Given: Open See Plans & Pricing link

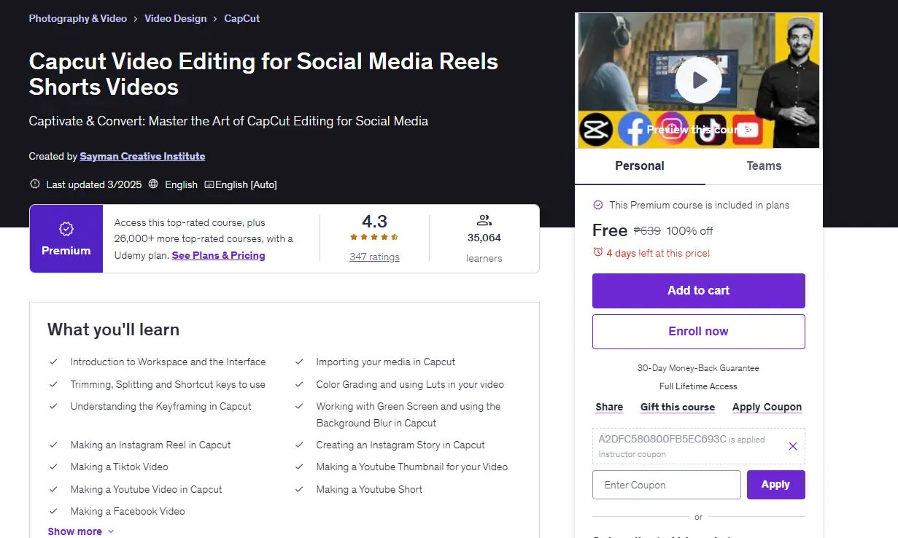Looking at the screenshot, I should [x=218, y=255].
